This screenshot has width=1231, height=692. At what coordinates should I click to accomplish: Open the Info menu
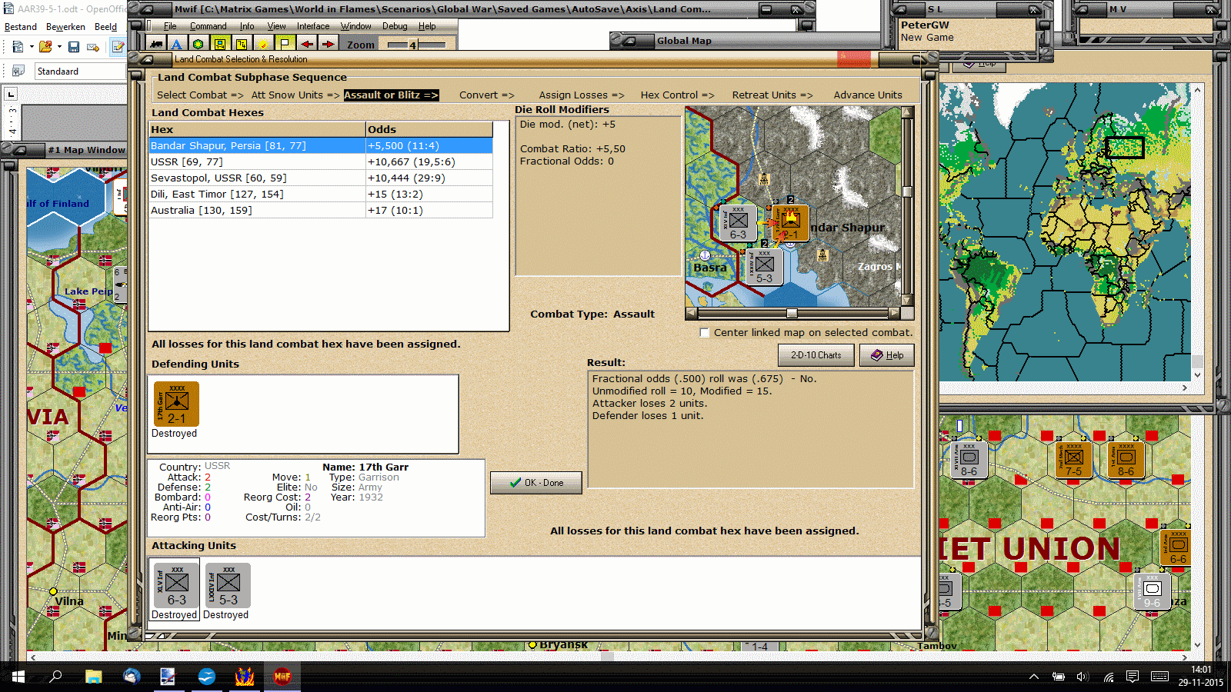[247, 26]
